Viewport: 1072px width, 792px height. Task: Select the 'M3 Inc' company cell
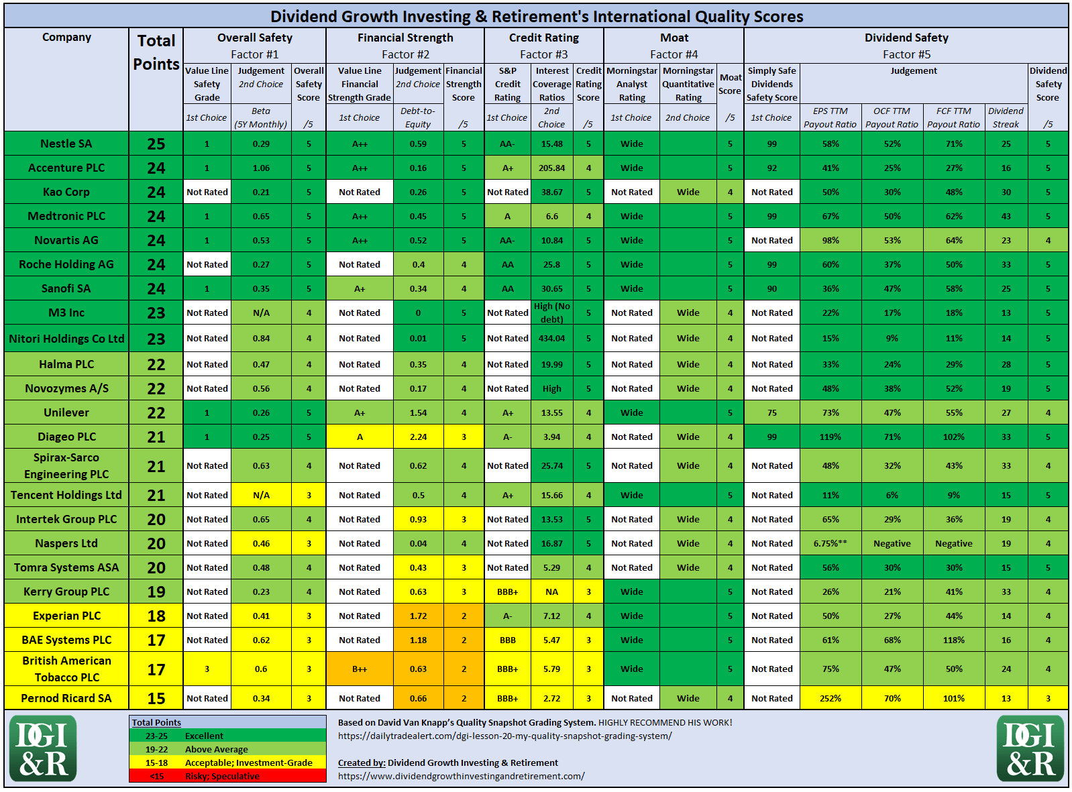click(66, 313)
